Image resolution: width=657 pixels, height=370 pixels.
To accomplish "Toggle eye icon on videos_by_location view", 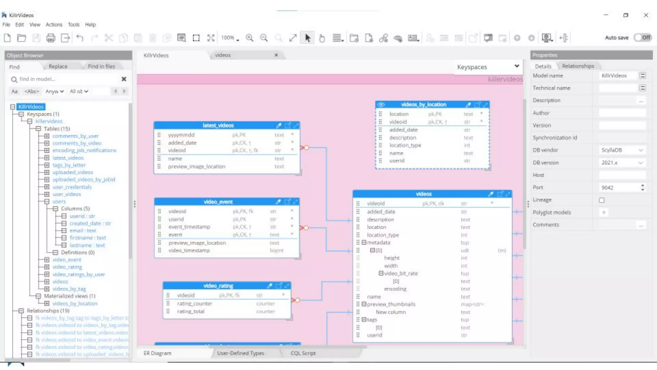I will [x=381, y=105].
